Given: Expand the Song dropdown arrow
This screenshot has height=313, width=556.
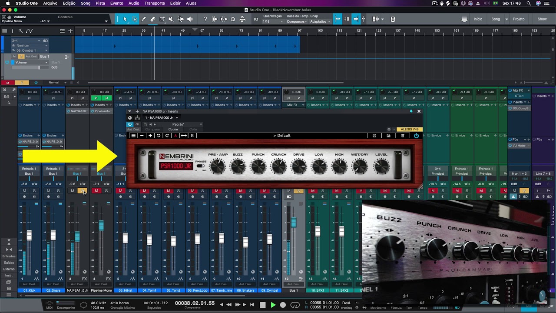Looking at the screenshot, I should point(506,19).
